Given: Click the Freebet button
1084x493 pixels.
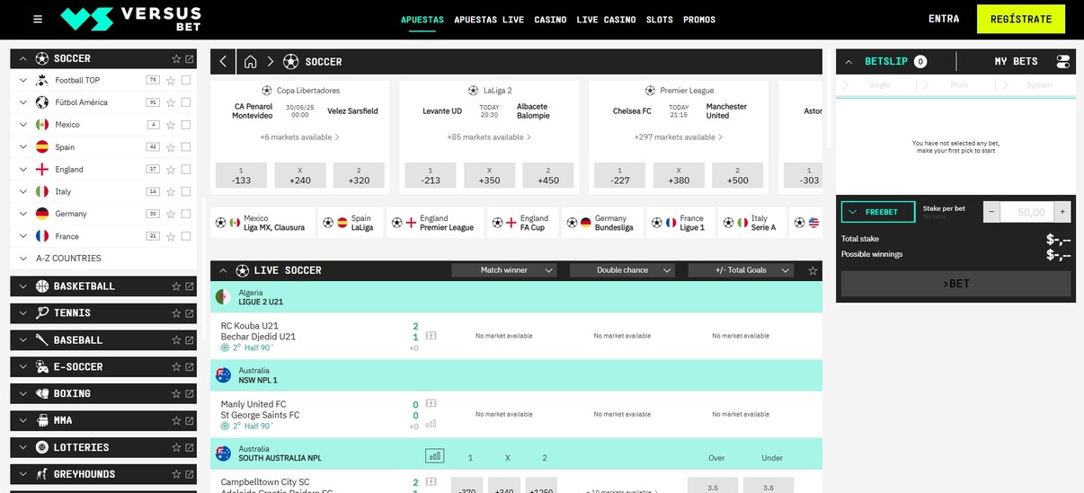Looking at the screenshot, I should point(878,212).
